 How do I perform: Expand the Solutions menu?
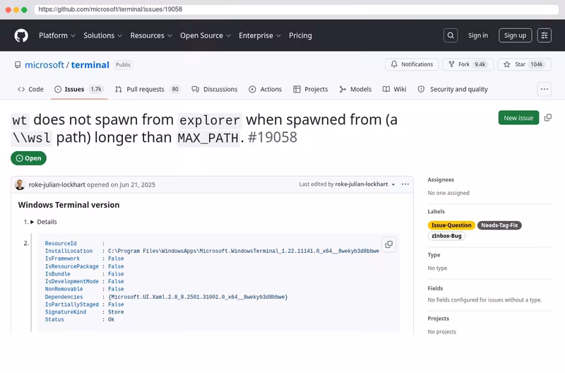[102, 36]
